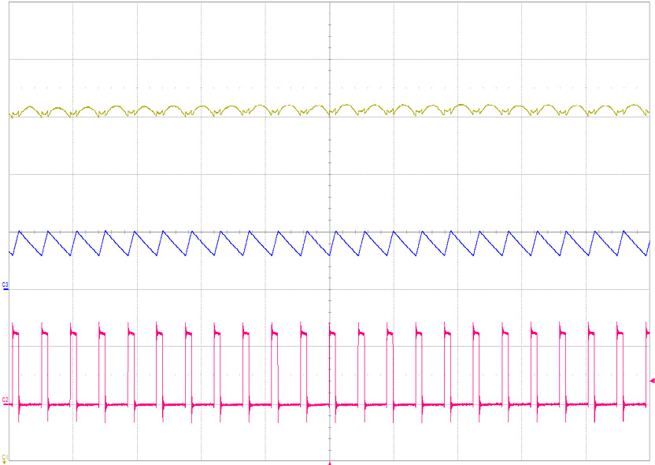Select the pink trigger level arrow on right edge

coord(650,381)
